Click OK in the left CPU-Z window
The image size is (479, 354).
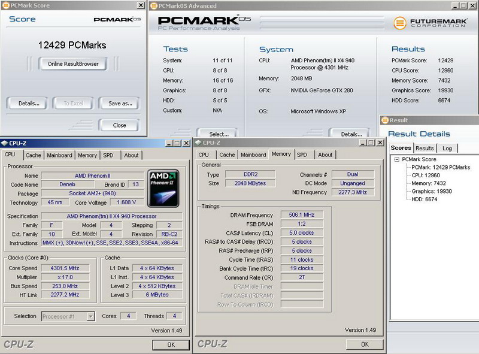coord(171,345)
